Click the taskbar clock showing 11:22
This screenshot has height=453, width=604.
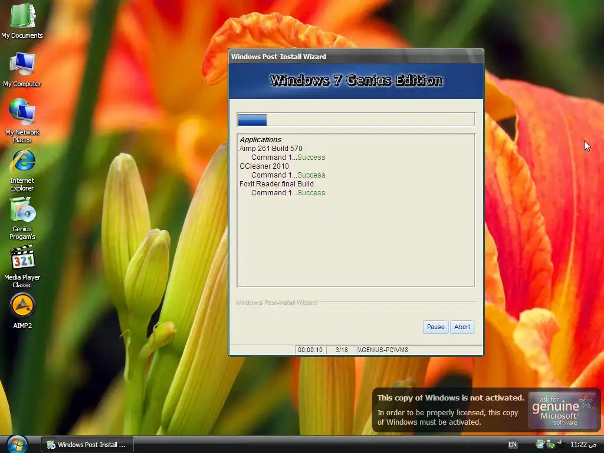[x=583, y=445]
